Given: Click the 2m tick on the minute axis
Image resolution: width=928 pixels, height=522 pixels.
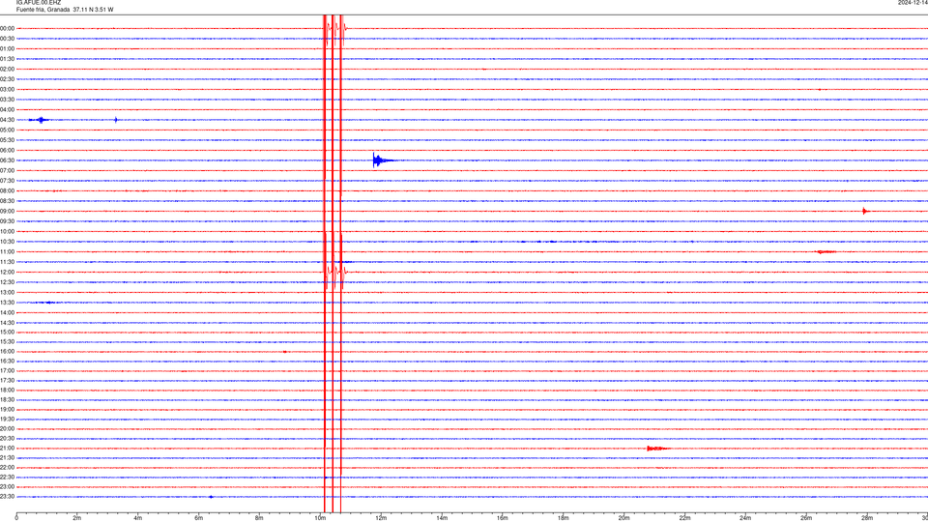Looking at the screenshot, I should [77, 518].
